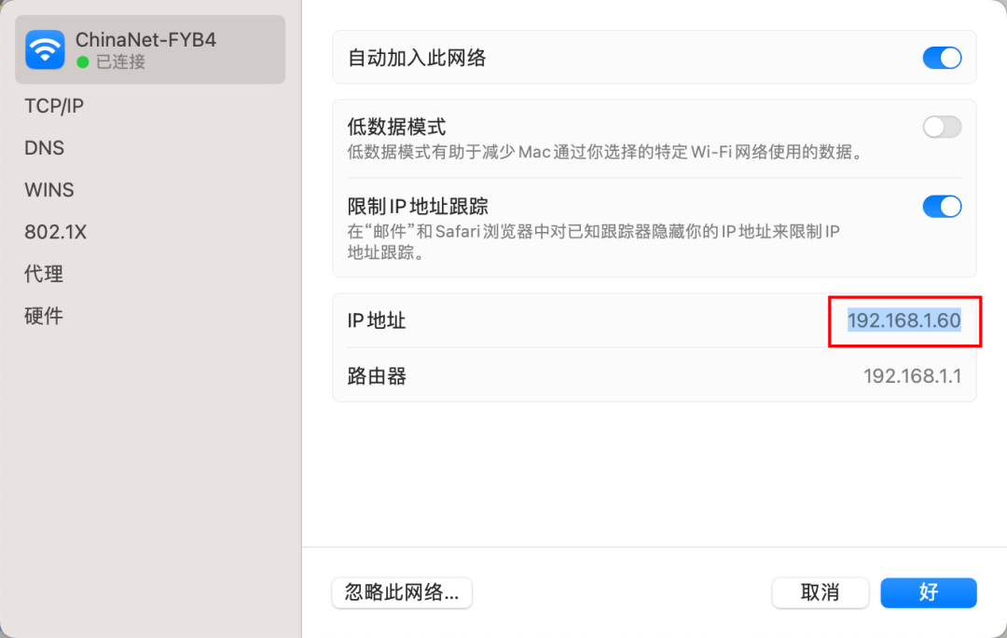
Task: Select the 硬件 (hardware) section
Action: (x=44, y=316)
